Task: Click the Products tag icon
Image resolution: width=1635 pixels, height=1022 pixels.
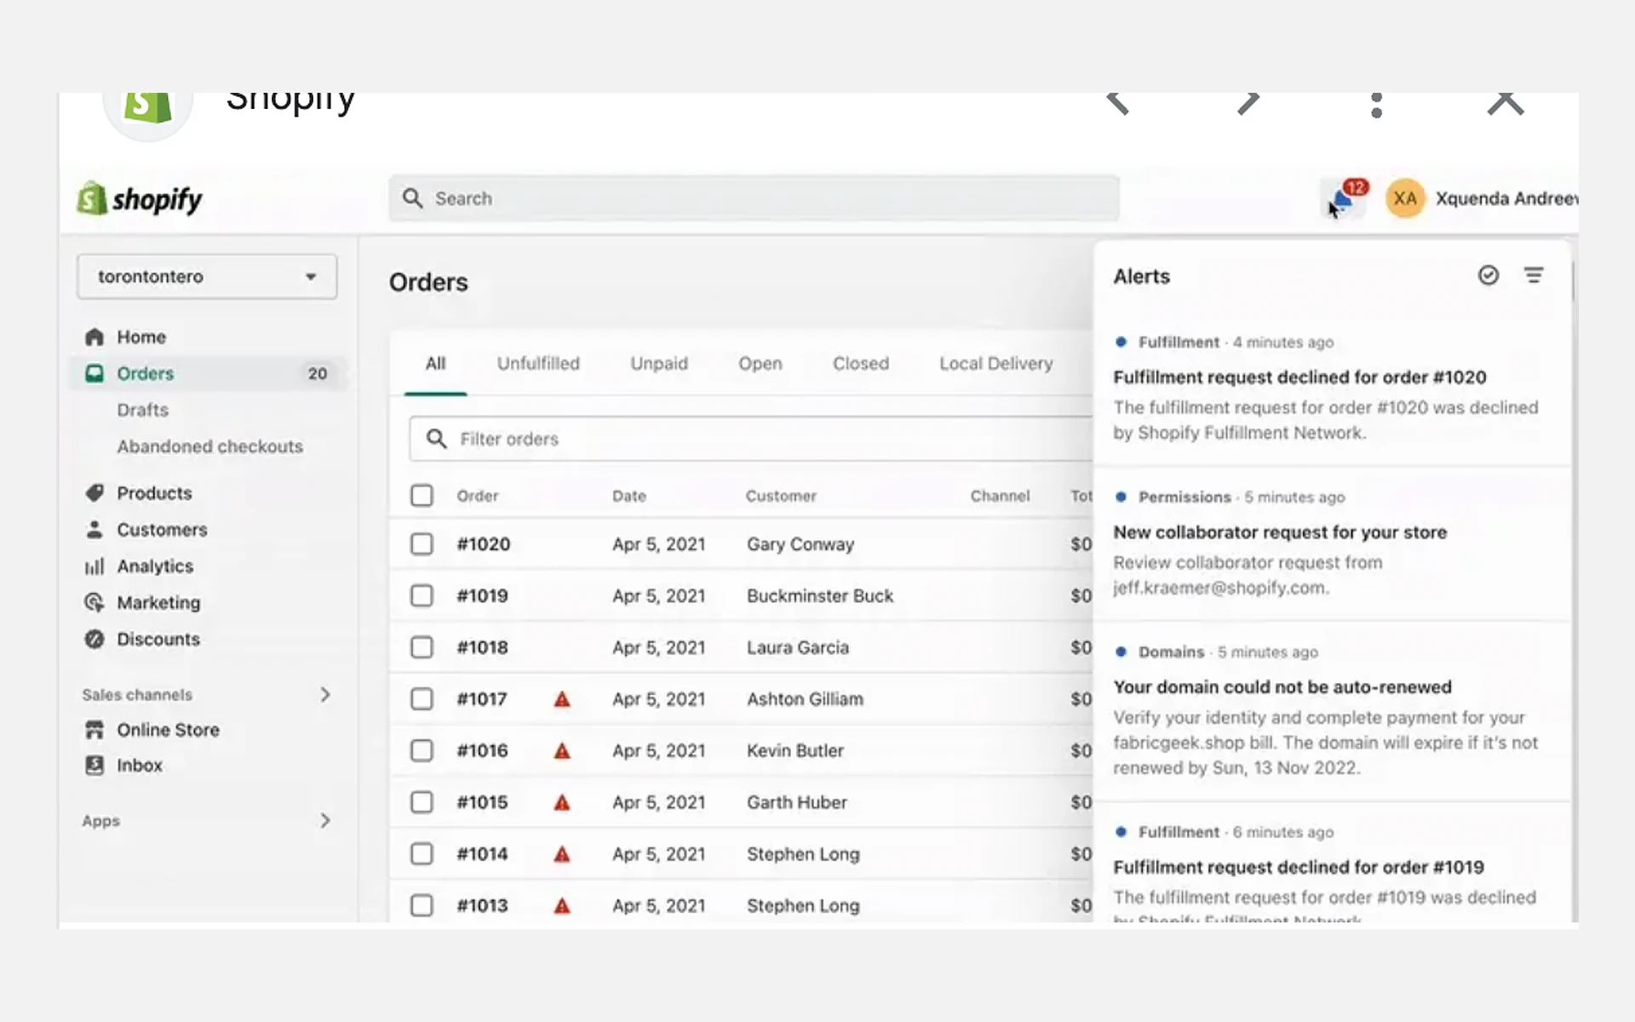Action: coord(95,493)
